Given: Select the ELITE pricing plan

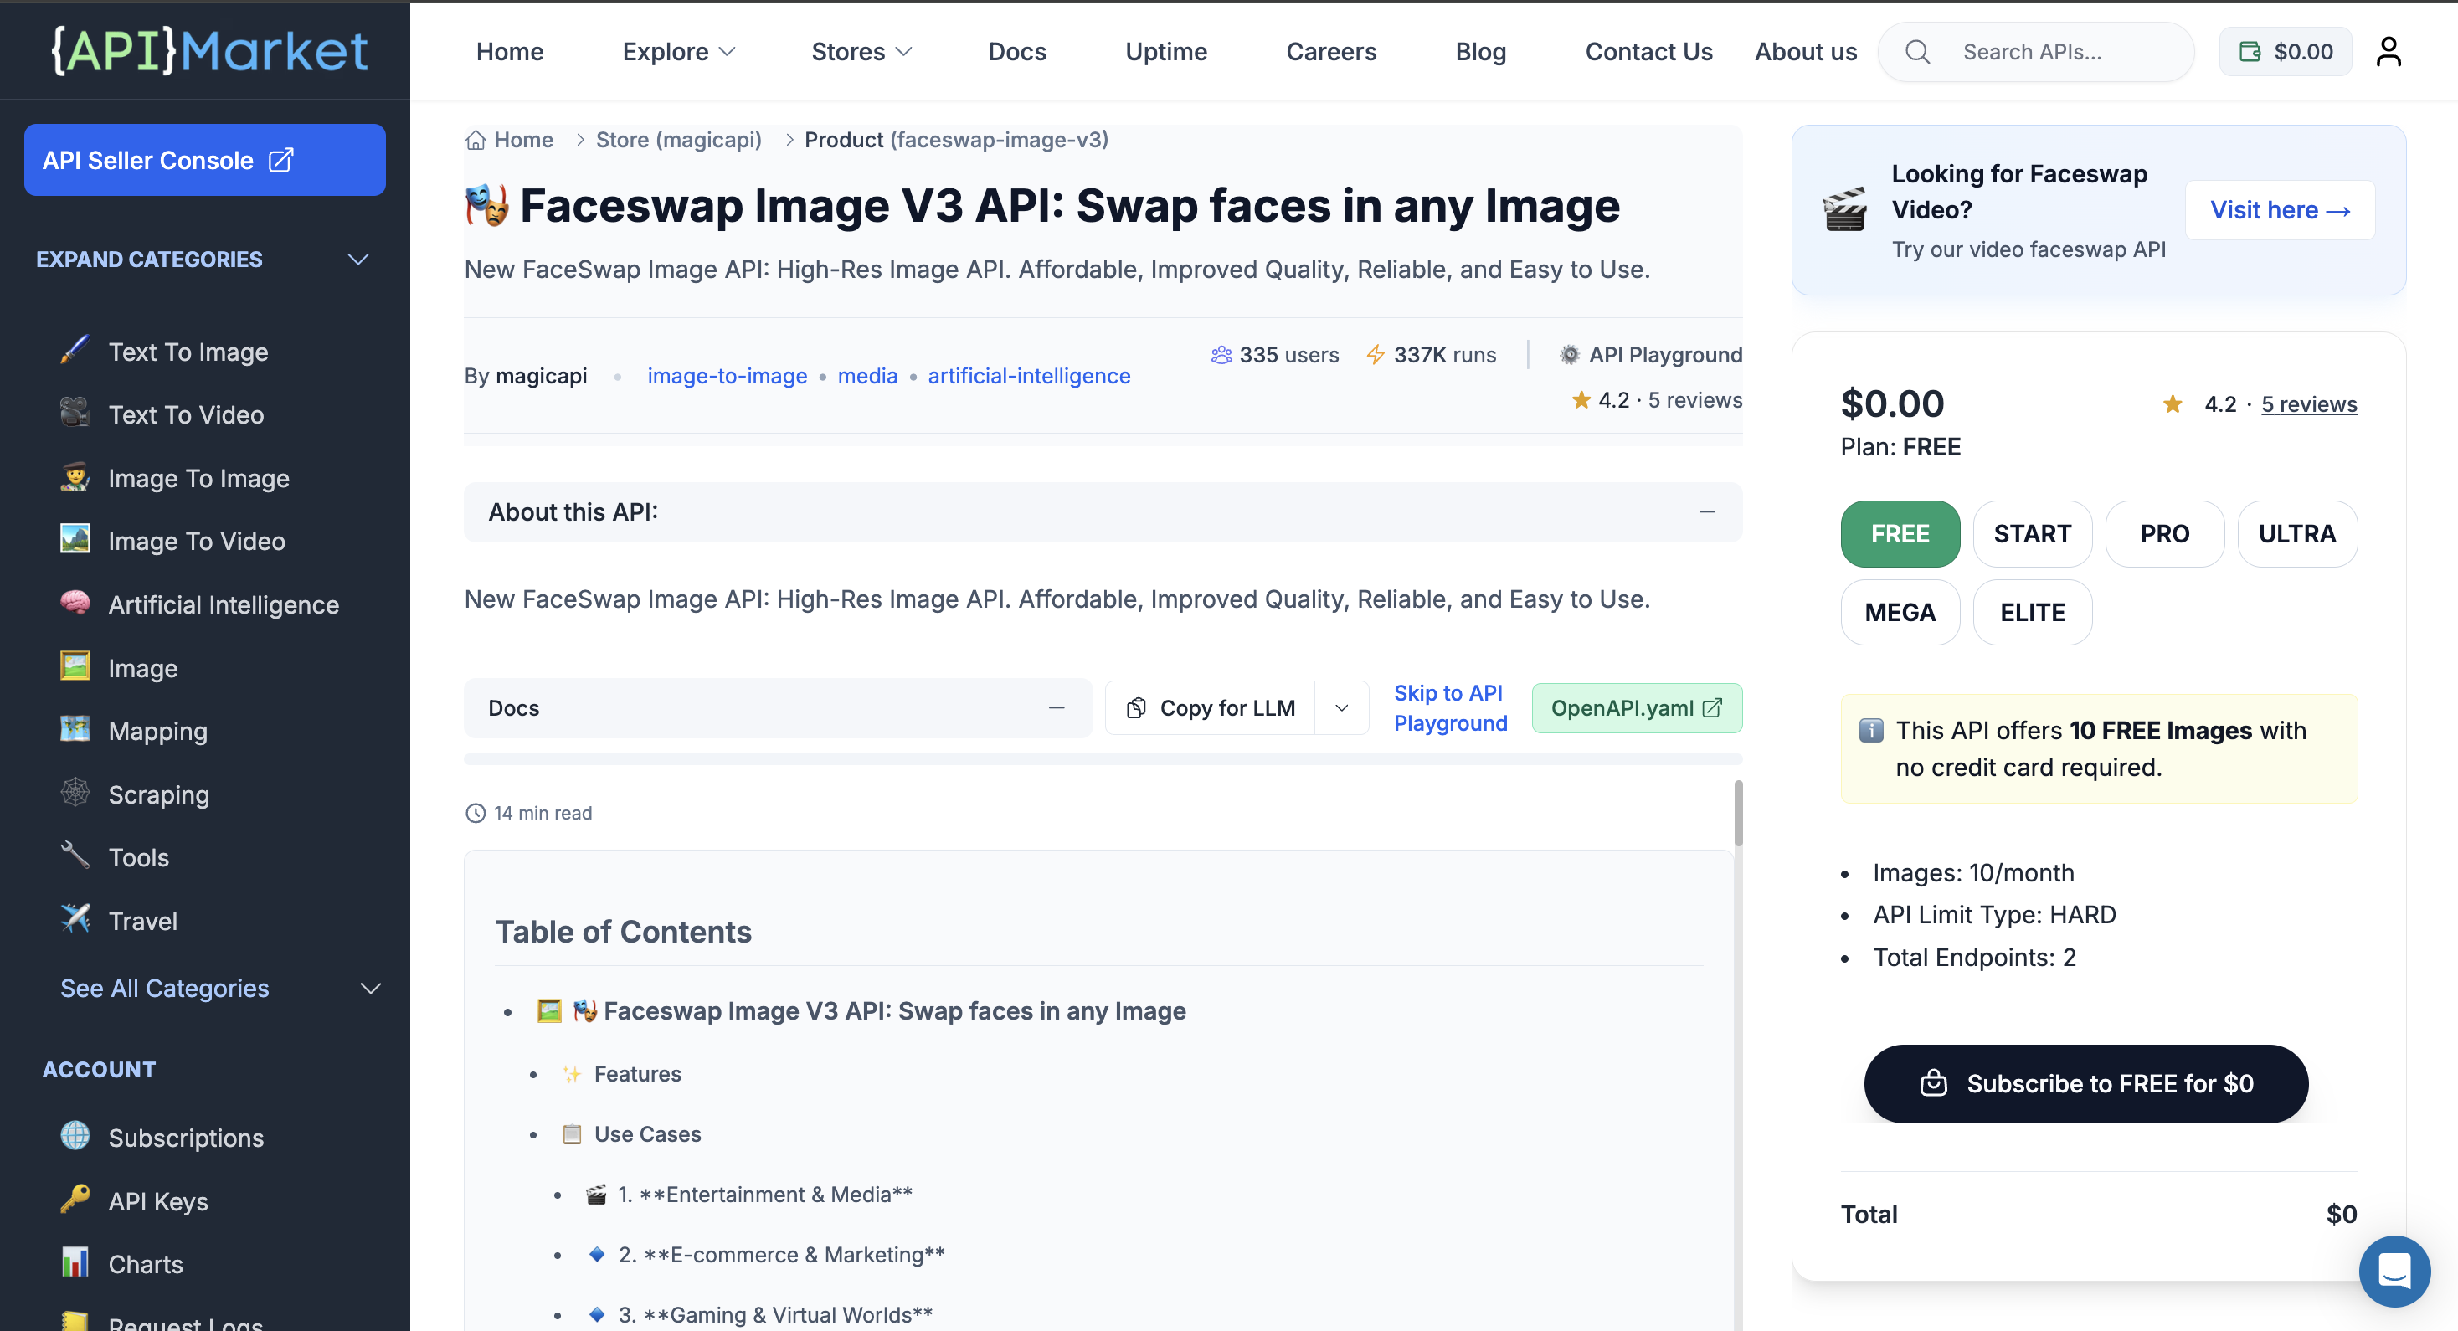Looking at the screenshot, I should (x=2032, y=613).
